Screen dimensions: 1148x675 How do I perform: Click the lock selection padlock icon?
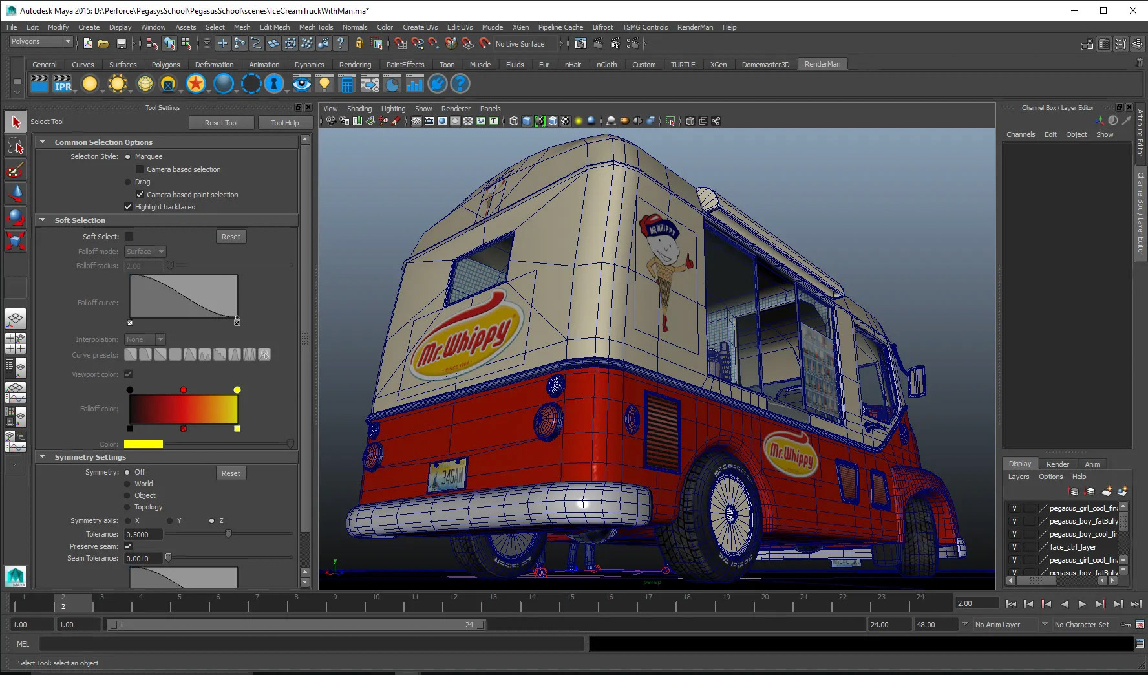click(359, 43)
